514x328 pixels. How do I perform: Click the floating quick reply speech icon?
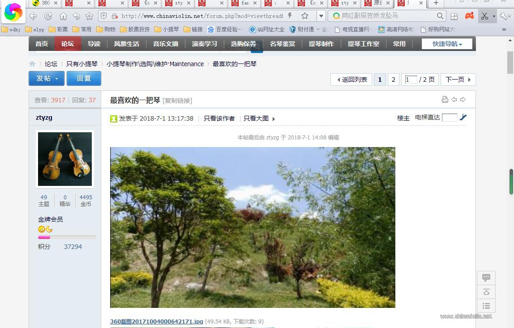[x=486, y=278]
